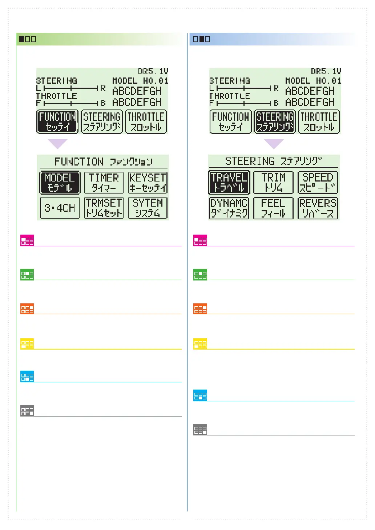Click the blue grid icon below the FUNCTION menu
The height and width of the screenshot is (530, 375).
27,376
